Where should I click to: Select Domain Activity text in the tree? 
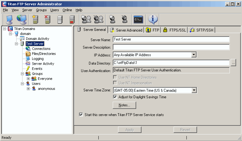point(37,39)
